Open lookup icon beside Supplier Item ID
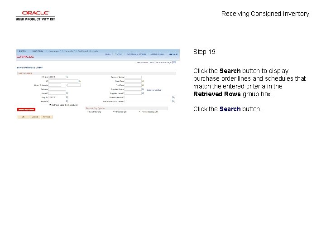Image resolution: width=326 pixels, height=245 pixels. (143, 93)
